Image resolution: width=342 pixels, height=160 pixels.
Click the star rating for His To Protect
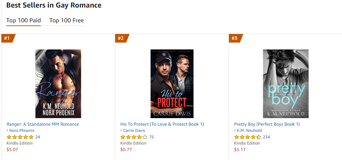pyautogui.click(x=134, y=137)
